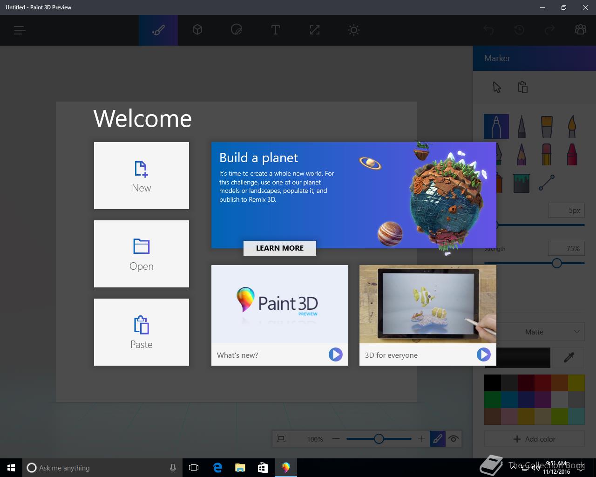
Task: Open the Stickers tab
Action: click(x=237, y=30)
